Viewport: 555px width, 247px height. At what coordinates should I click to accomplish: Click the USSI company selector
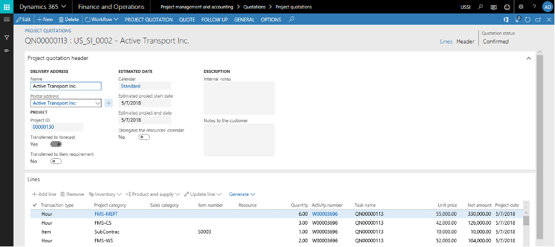point(465,6)
